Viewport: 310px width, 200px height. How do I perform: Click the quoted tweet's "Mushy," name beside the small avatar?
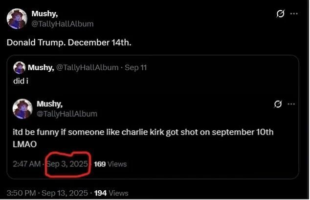click(41, 67)
